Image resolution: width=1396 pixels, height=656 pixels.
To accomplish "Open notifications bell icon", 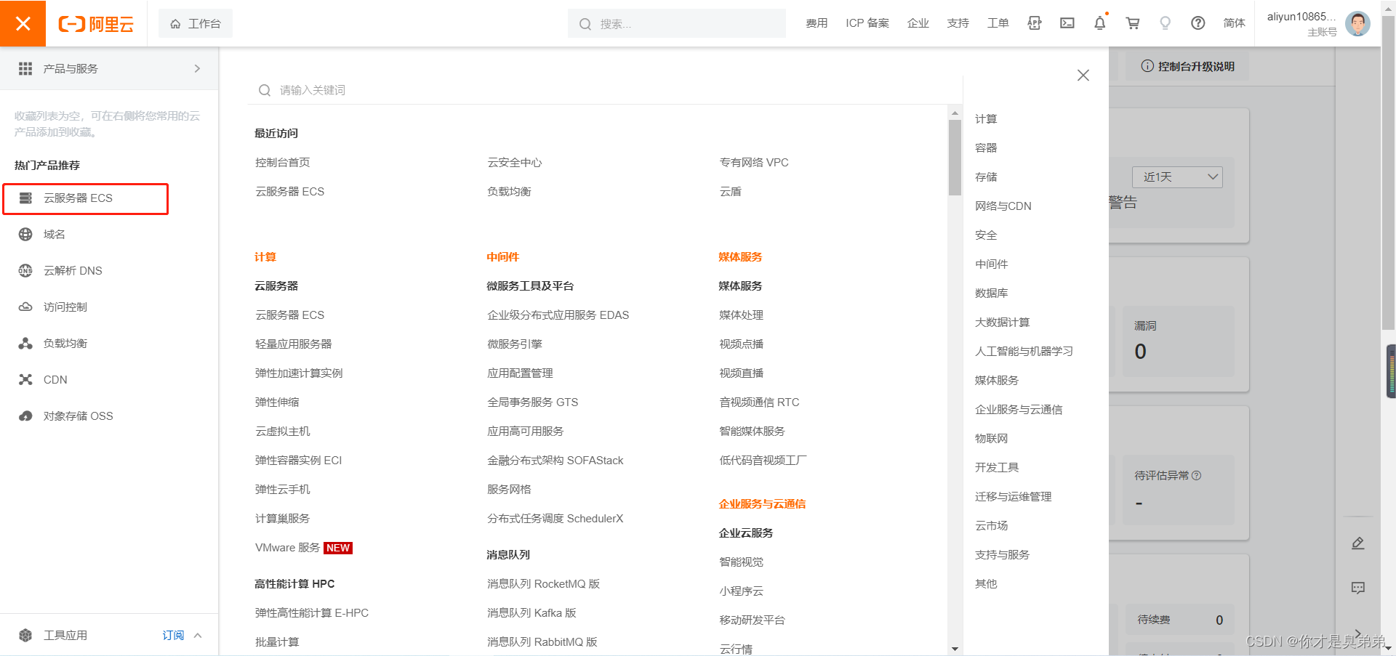I will pos(1099,23).
